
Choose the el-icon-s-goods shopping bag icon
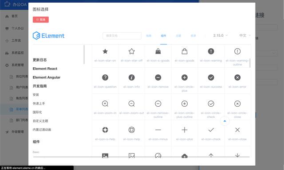(x=158, y=51)
